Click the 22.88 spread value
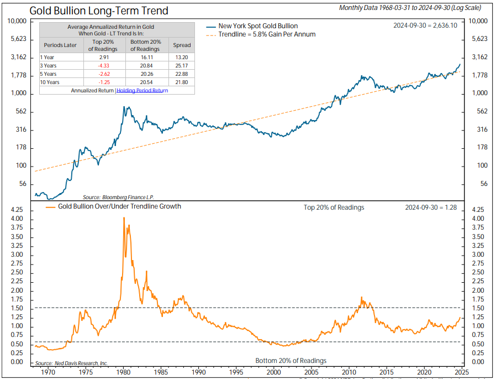This screenshot has width=496, height=379. (182, 74)
